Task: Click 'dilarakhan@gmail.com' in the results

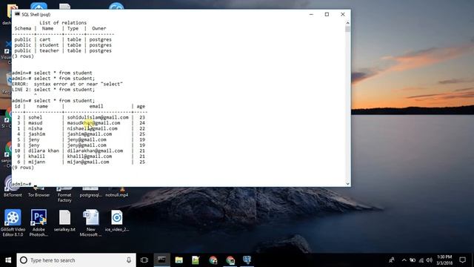Action: click(x=95, y=151)
